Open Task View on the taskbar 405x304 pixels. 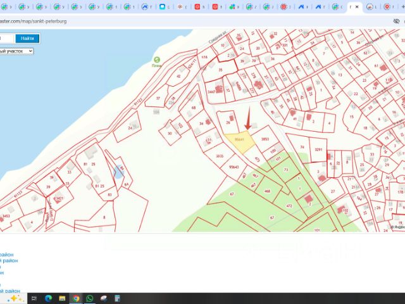34,298
